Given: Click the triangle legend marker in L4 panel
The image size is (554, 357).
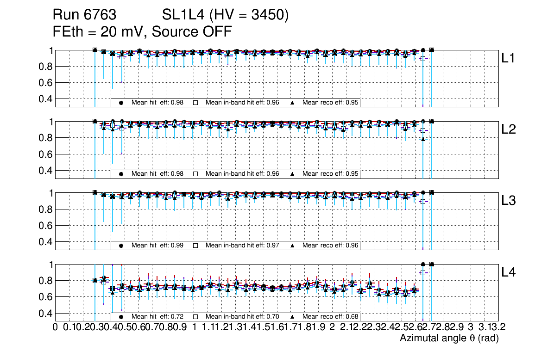Looking at the screenshot, I should 293,317.
